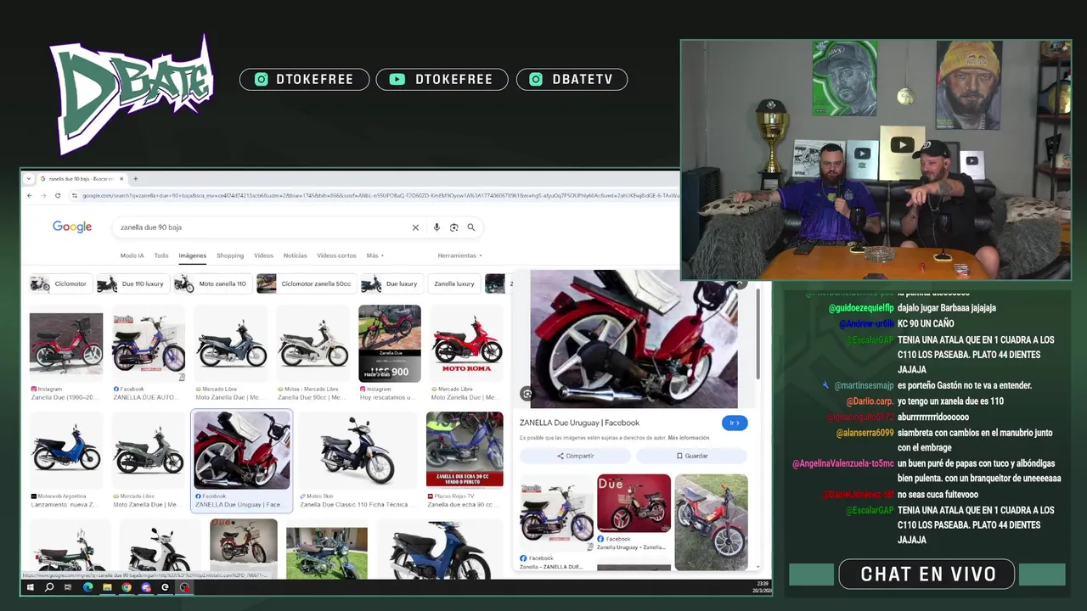Click the Compartir share button

(575, 456)
